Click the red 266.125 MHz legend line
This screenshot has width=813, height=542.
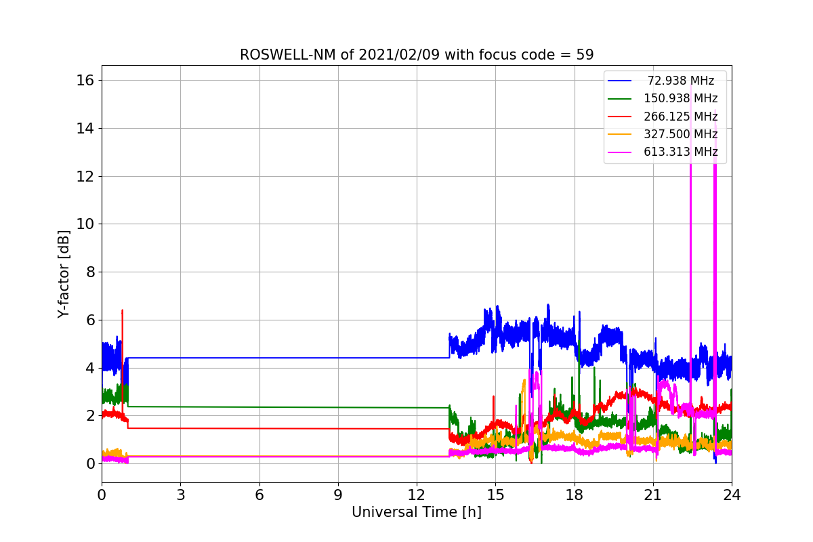click(x=620, y=117)
